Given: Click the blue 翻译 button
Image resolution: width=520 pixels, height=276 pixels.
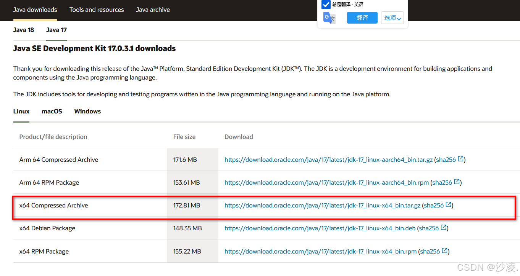Looking at the screenshot, I should tap(362, 18).
